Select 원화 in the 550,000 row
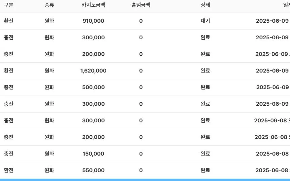Viewport: 290px width, 181px height. pyautogui.click(x=49, y=170)
